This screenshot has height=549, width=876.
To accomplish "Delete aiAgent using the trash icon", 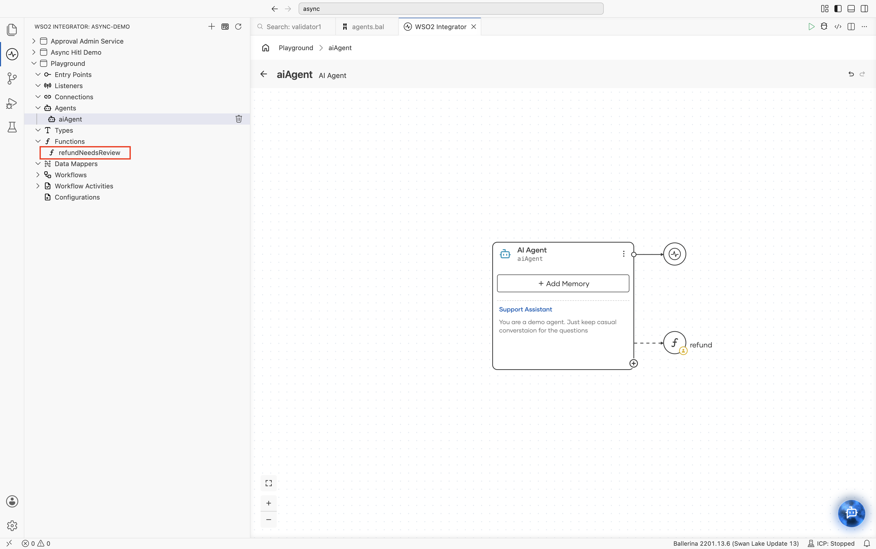I will [239, 119].
